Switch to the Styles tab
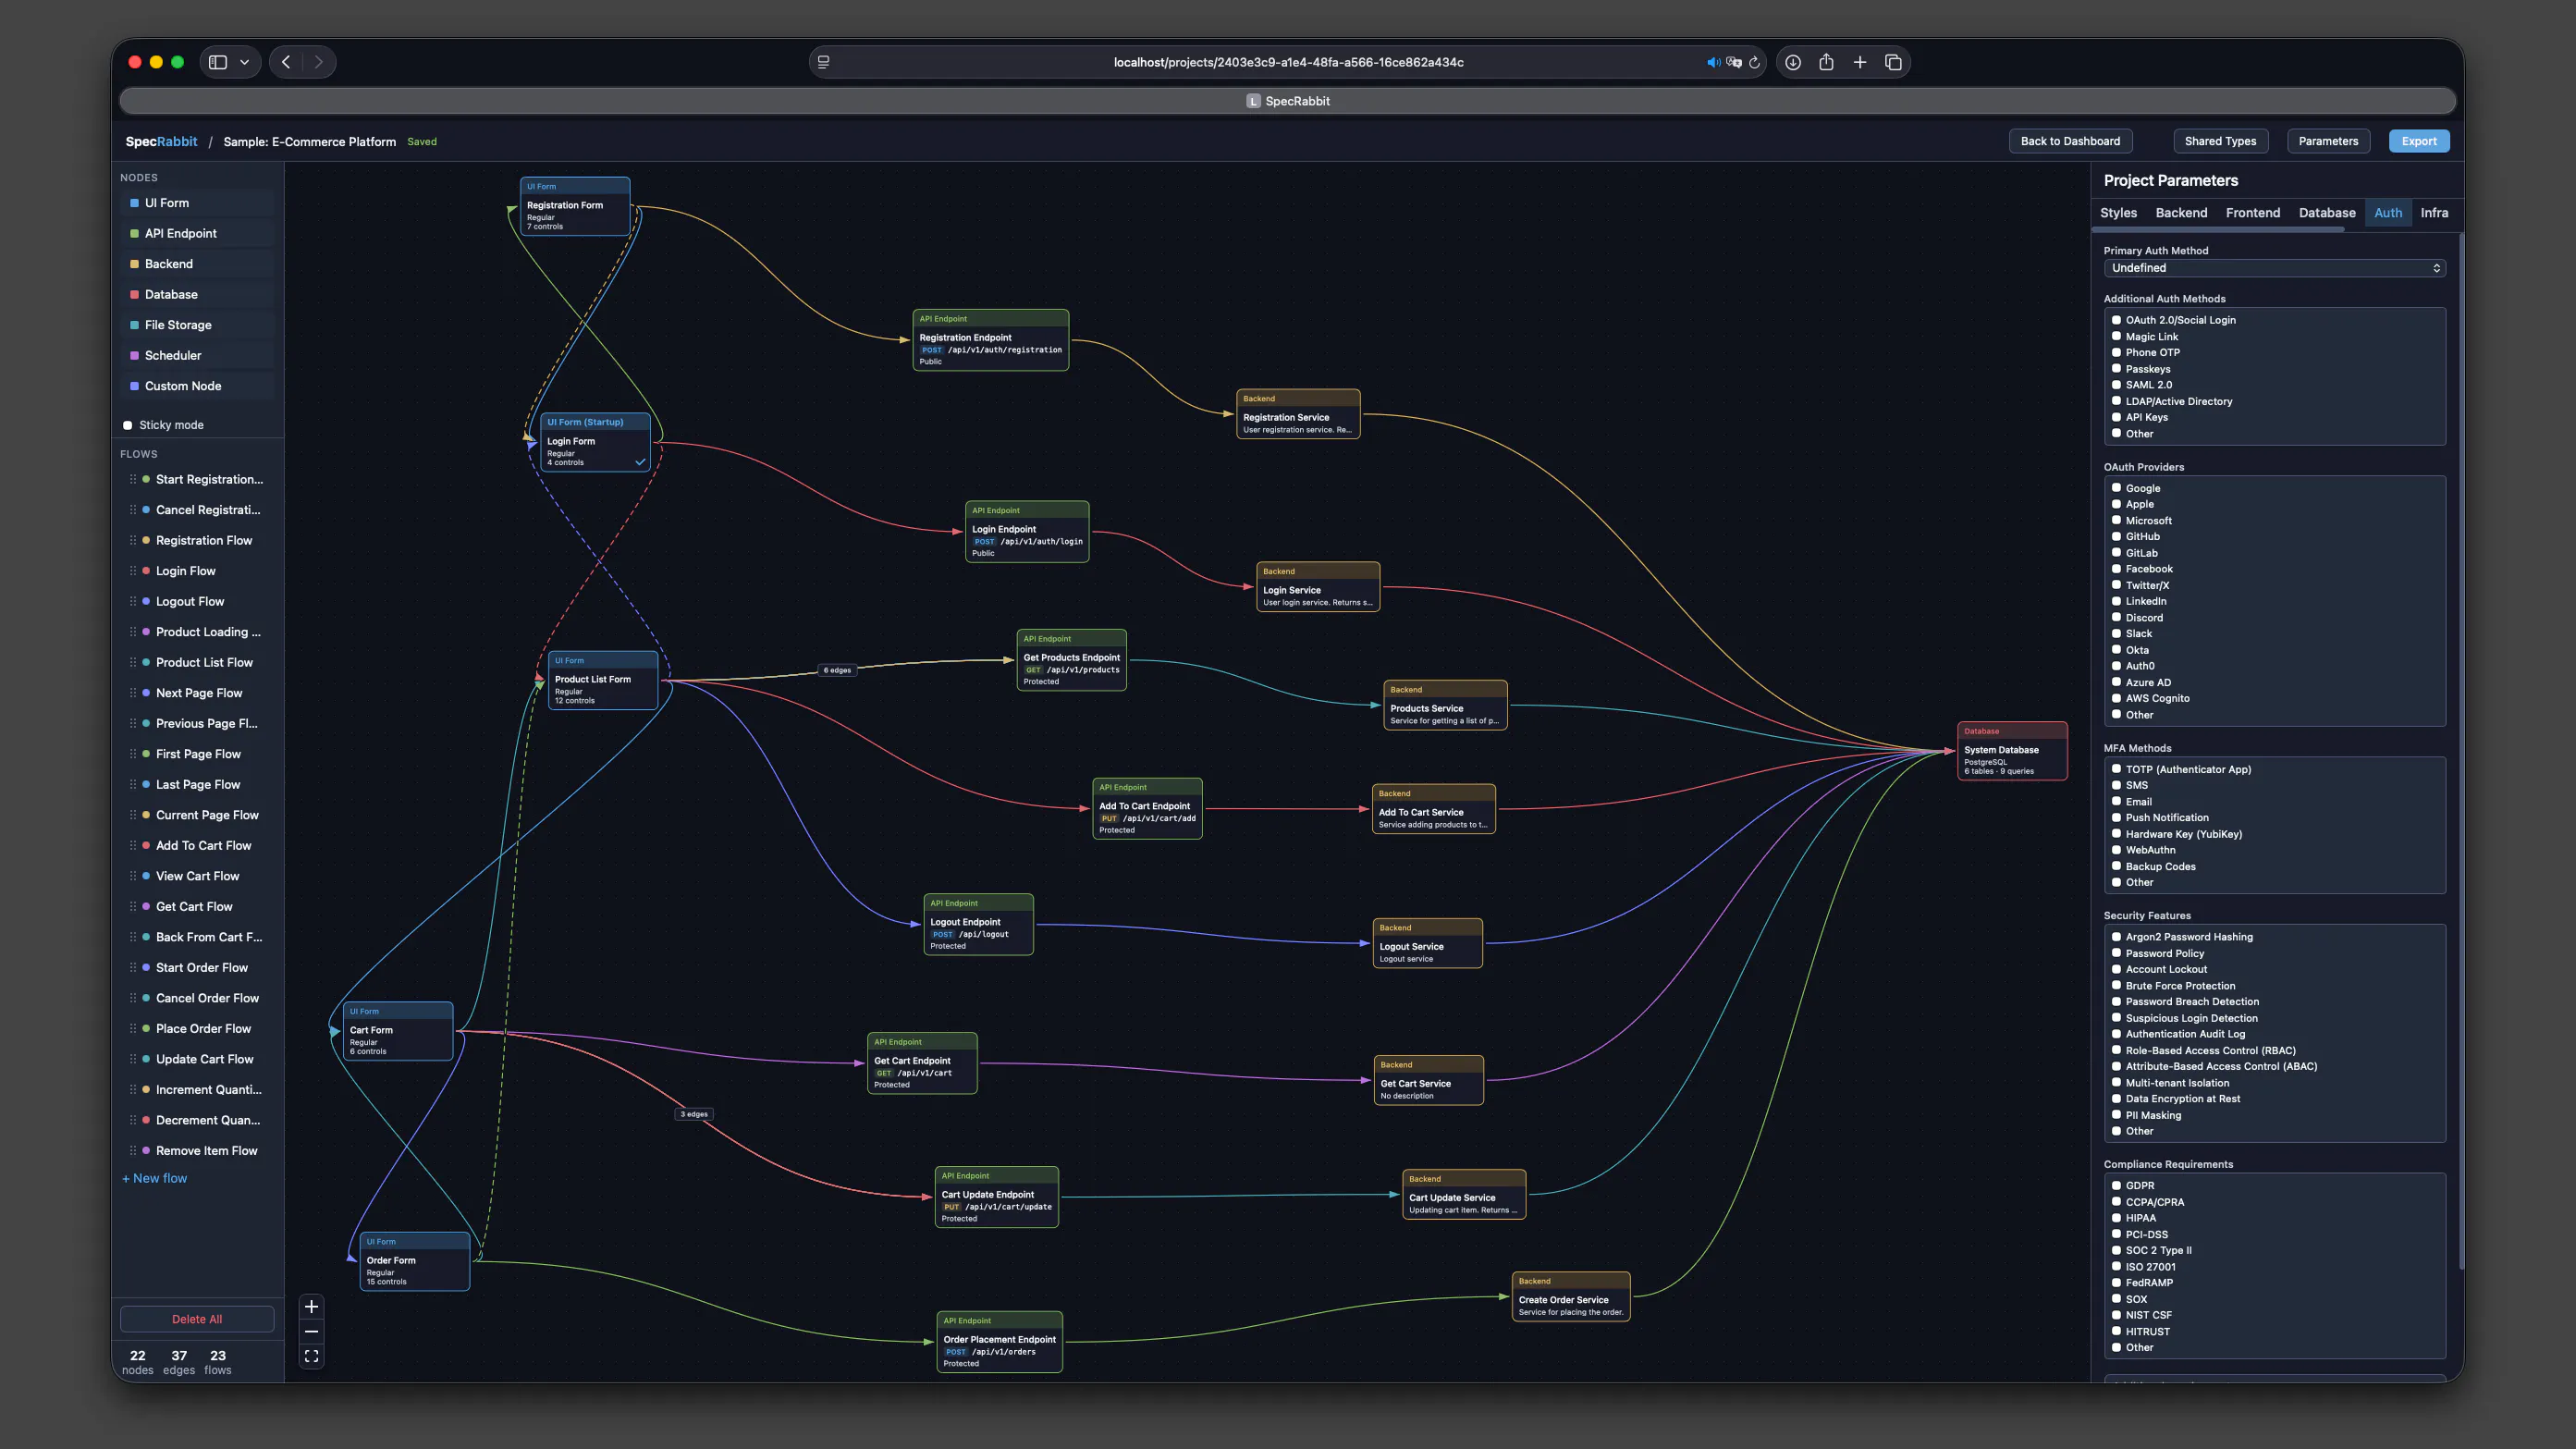2576x1449 pixels. pyautogui.click(x=2118, y=213)
